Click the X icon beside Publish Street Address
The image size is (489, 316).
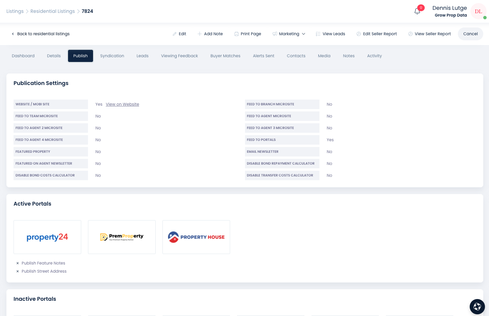click(18, 271)
